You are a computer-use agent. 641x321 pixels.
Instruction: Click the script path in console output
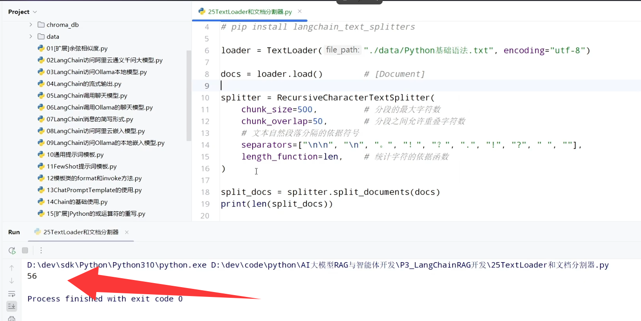click(410, 265)
